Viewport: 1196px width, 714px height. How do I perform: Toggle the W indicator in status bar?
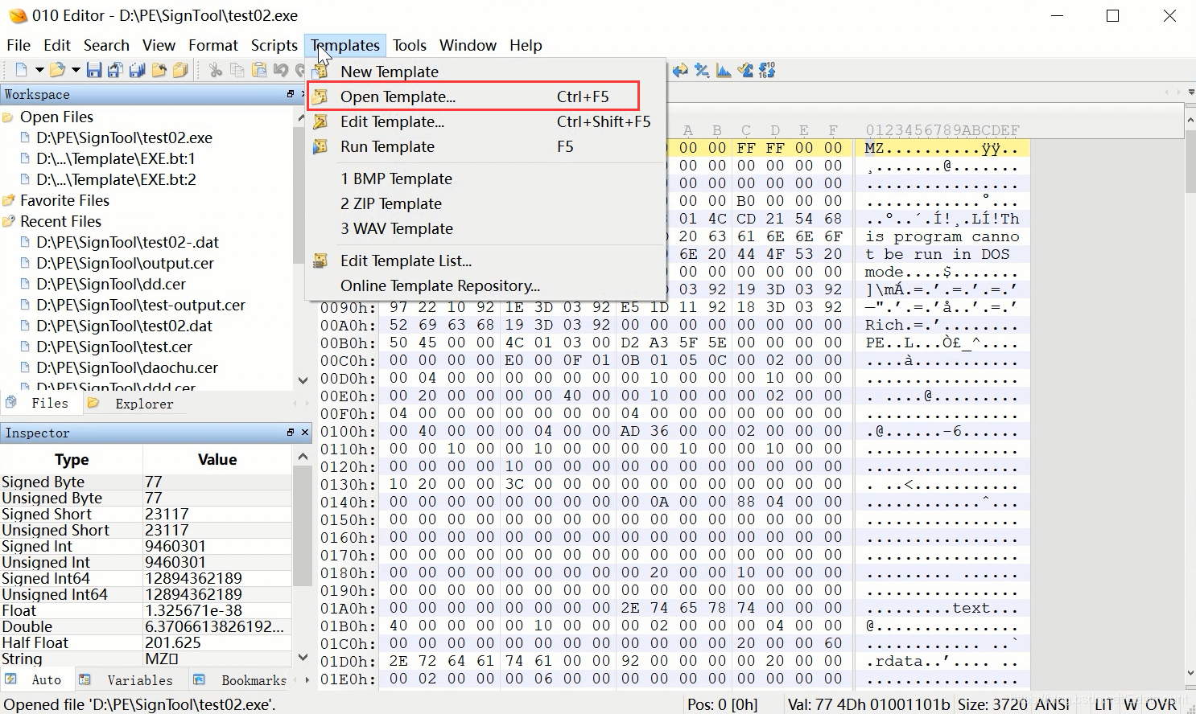point(1131,704)
